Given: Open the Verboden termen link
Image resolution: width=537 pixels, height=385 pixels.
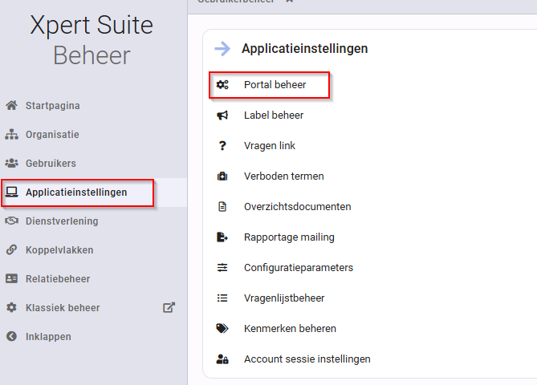Looking at the screenshot, I should tap(284, 176).
